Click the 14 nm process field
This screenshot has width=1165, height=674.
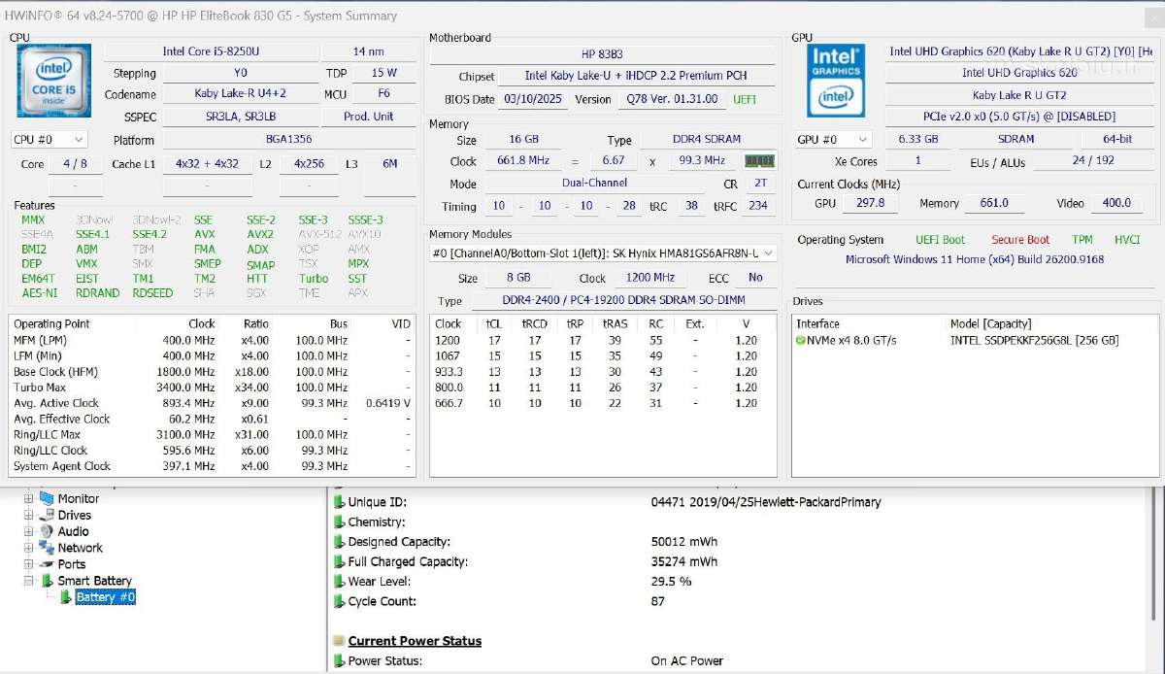coord(368,51)
